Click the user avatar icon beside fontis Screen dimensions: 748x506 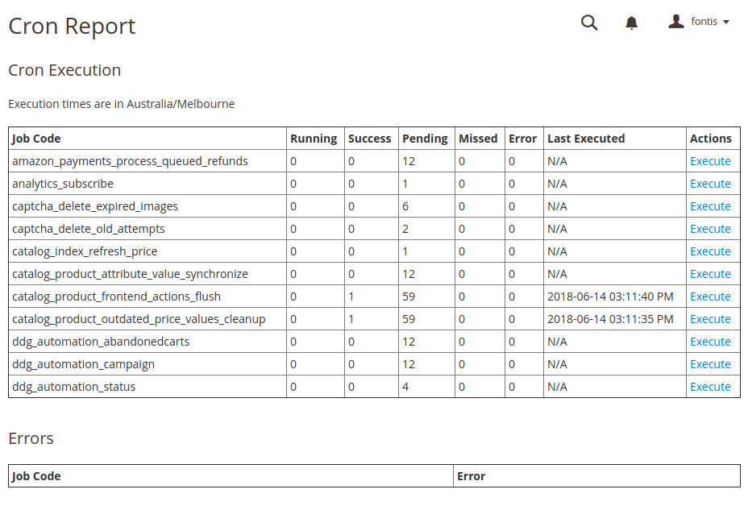(676, 22)
